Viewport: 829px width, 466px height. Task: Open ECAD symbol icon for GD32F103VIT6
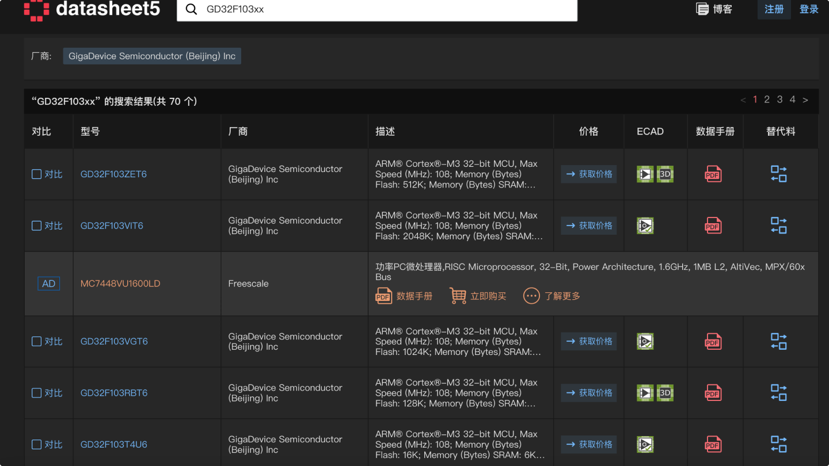point(645,226)
